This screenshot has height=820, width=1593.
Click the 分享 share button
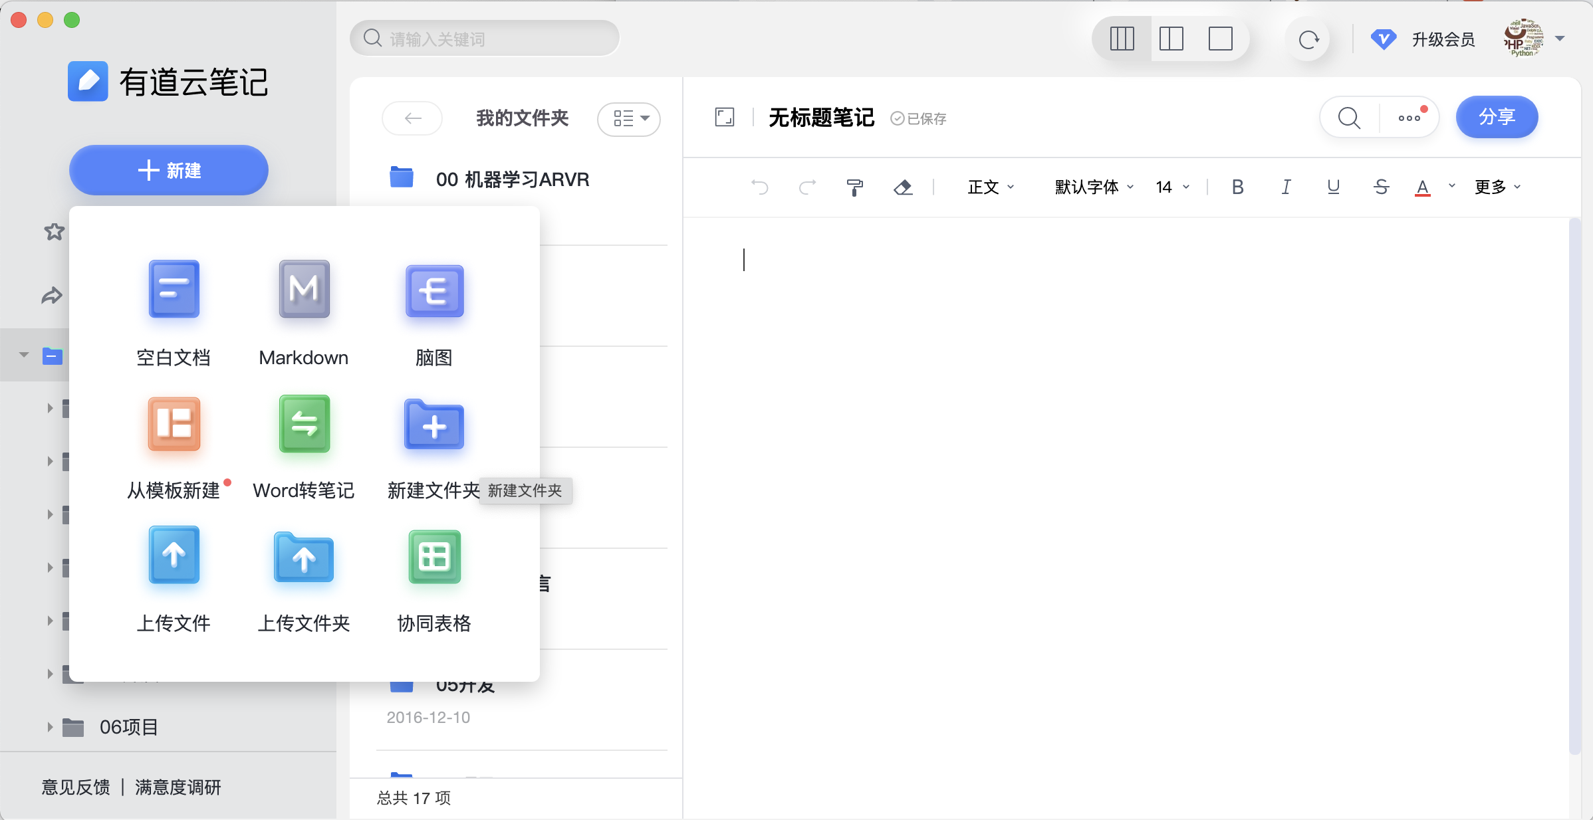1497,117
